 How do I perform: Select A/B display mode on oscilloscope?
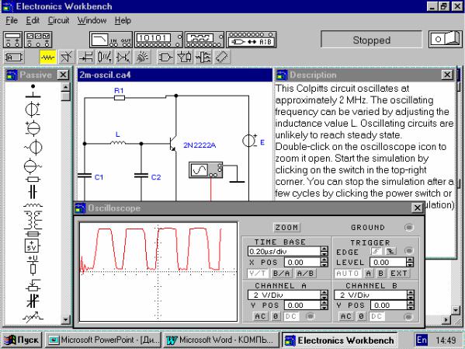[306, 274]
